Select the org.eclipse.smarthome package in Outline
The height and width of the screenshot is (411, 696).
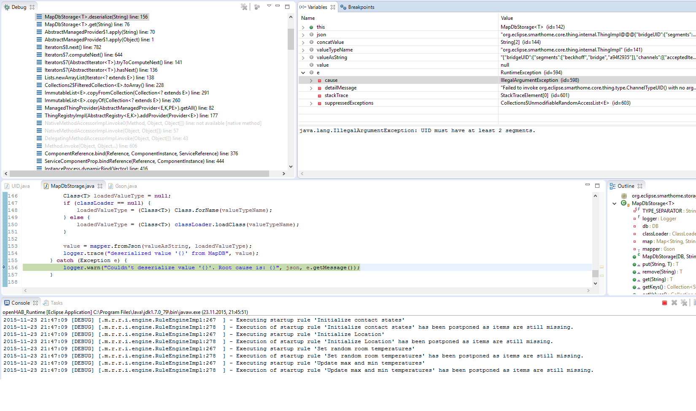pos(664,196)
